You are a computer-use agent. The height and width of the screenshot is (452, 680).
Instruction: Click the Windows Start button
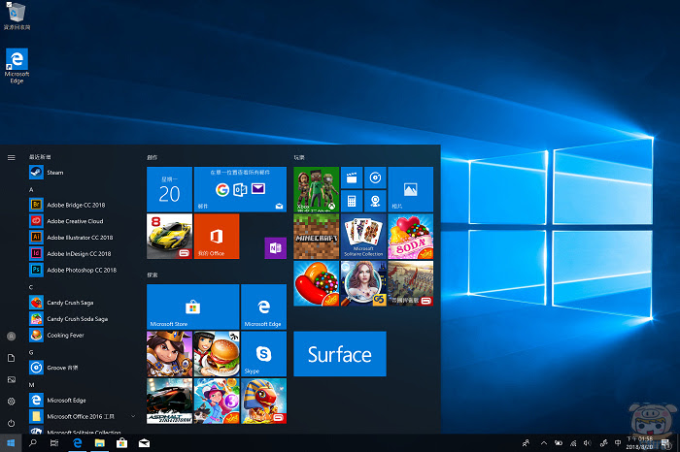(x=11, y=443)
